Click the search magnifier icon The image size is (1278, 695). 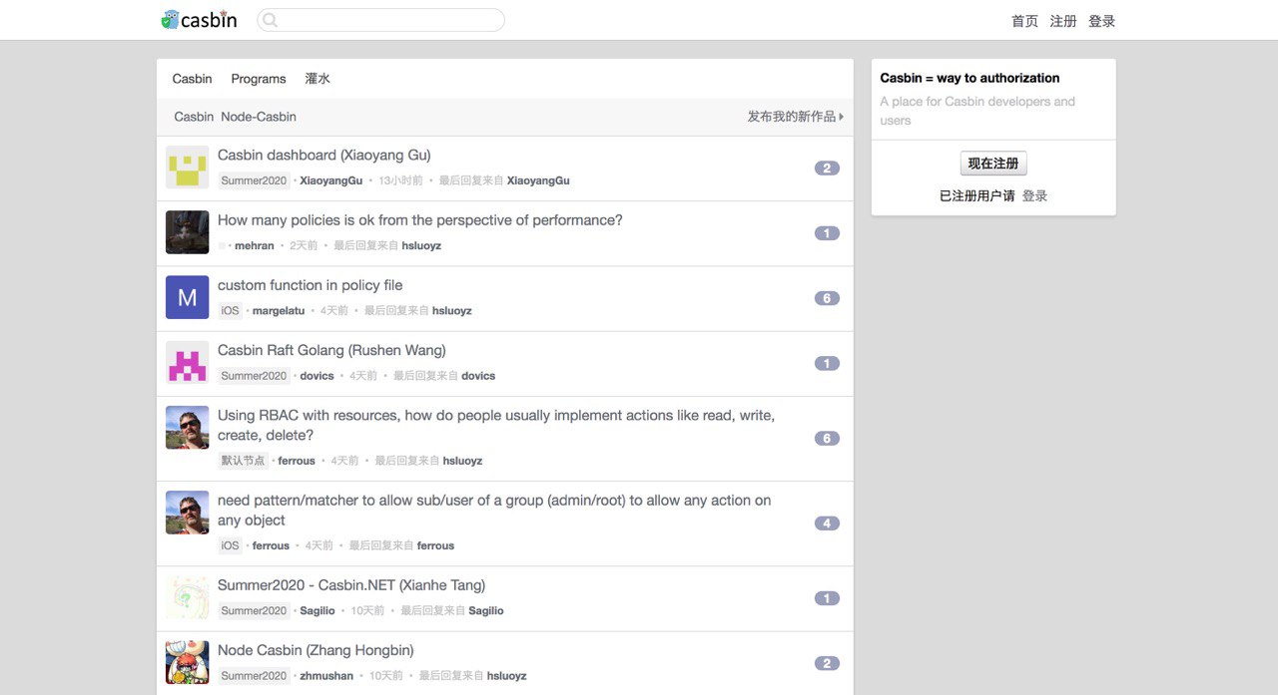(x=270, y=20)
